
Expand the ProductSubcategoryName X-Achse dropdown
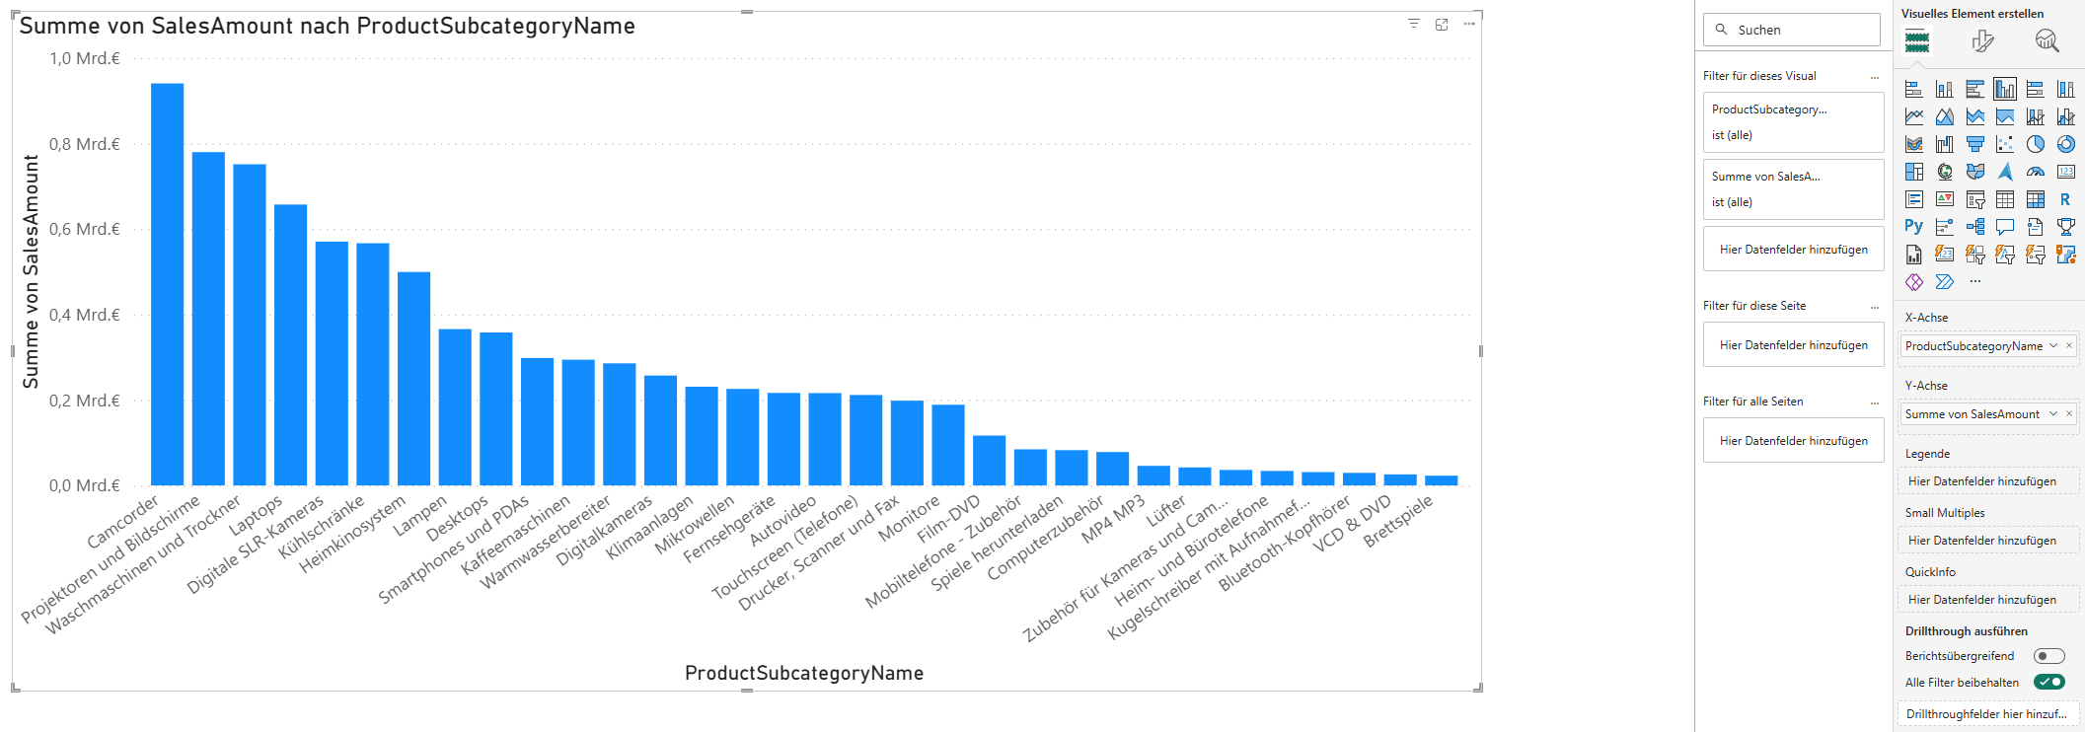point(2054,345)
